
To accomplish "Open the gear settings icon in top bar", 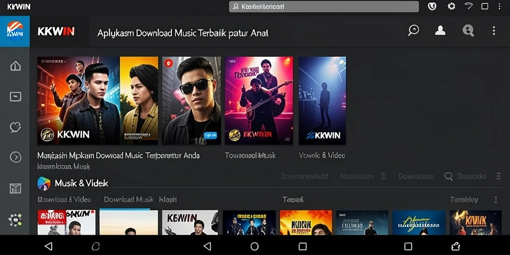I will [451, 6].
